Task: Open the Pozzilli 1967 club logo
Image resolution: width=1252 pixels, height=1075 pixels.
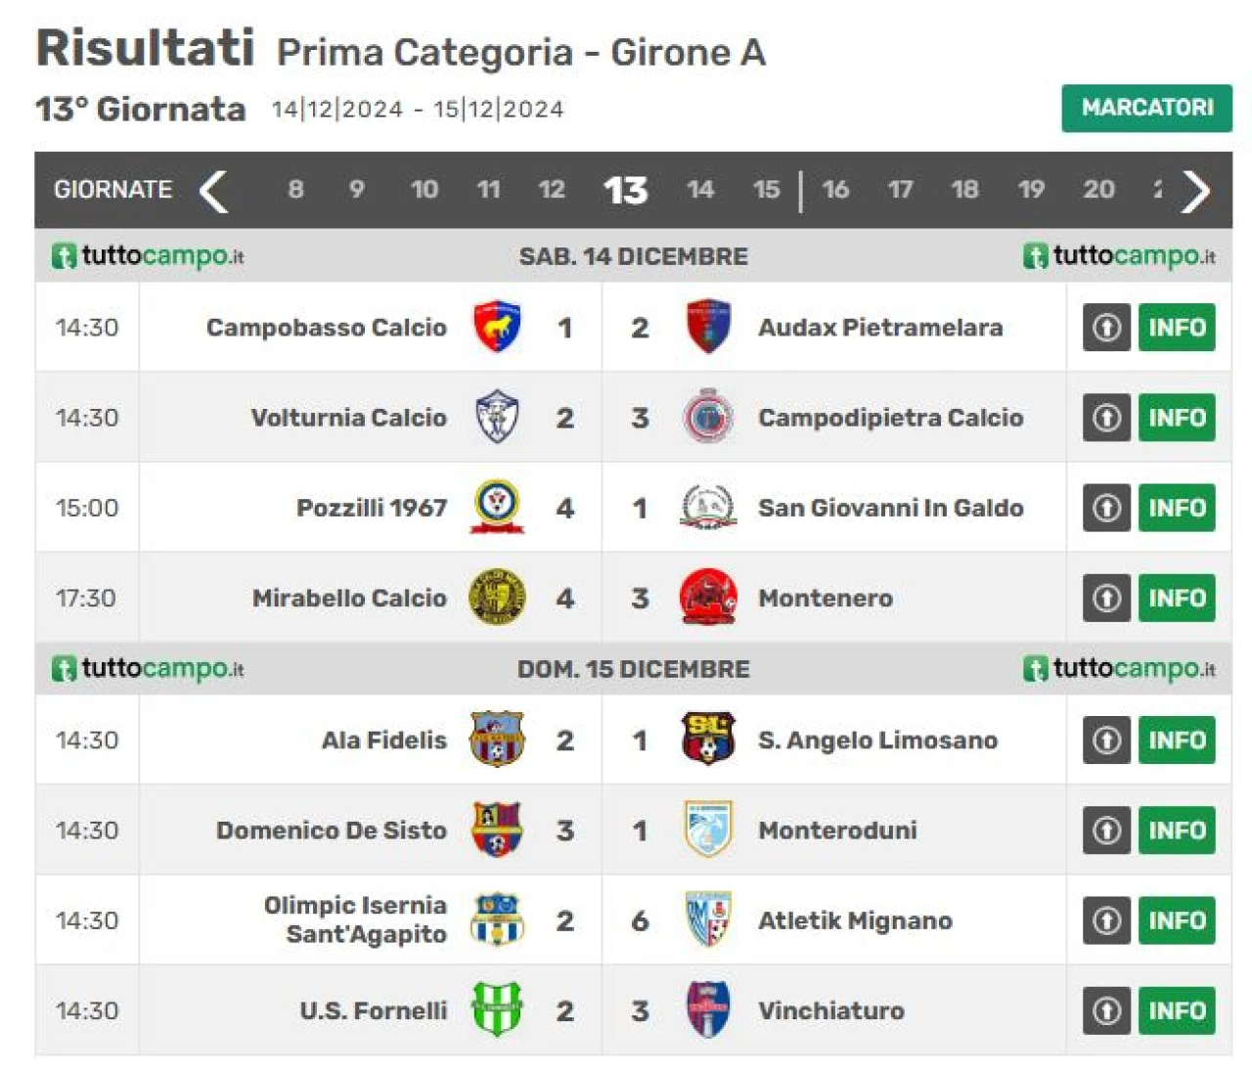Action: pyautogui.click(x=497, y=507)
